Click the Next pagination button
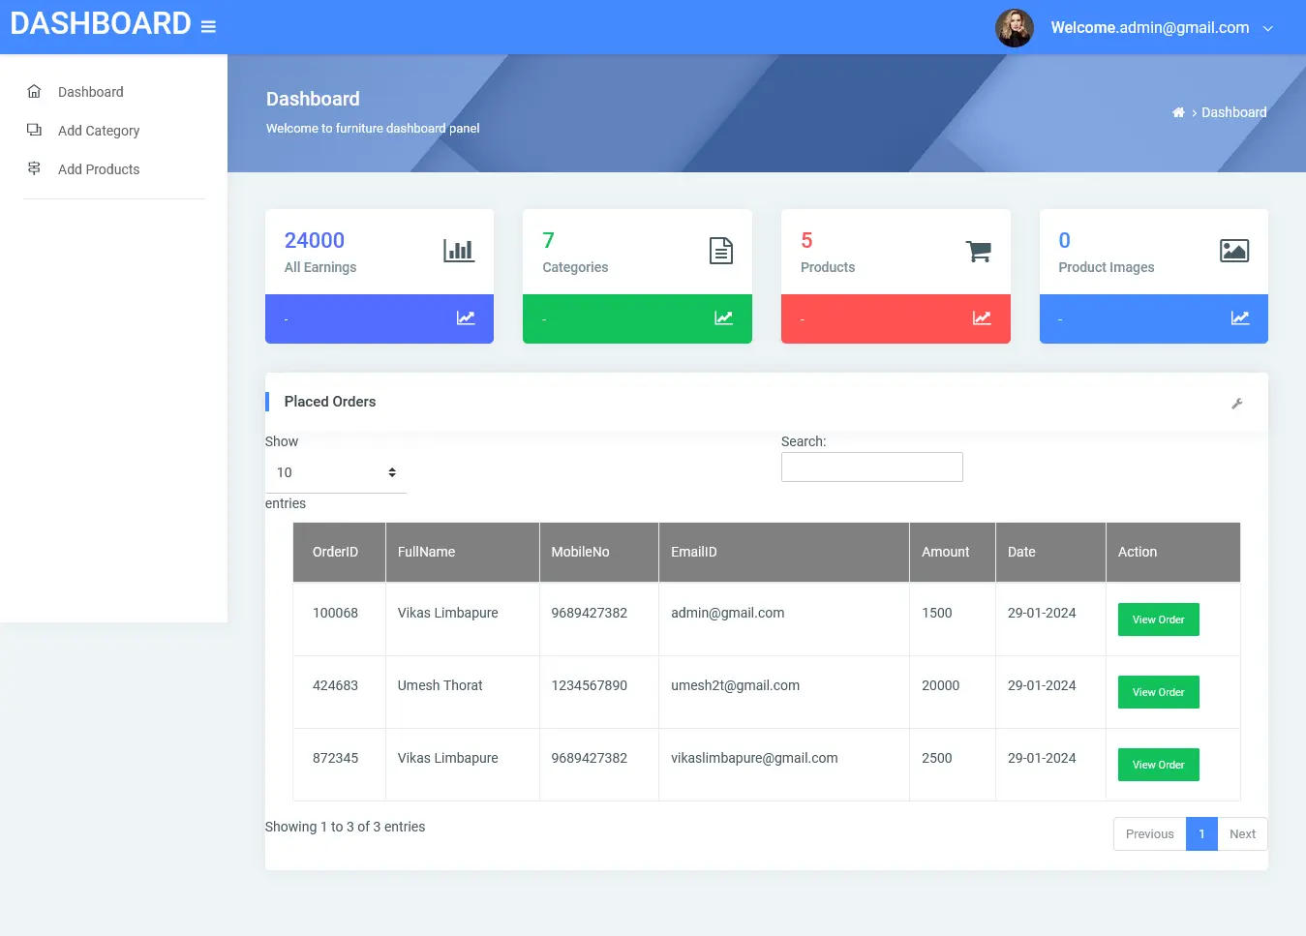Image resolution: width=1306 pixels, height=936 pixels. point(1242,834)
